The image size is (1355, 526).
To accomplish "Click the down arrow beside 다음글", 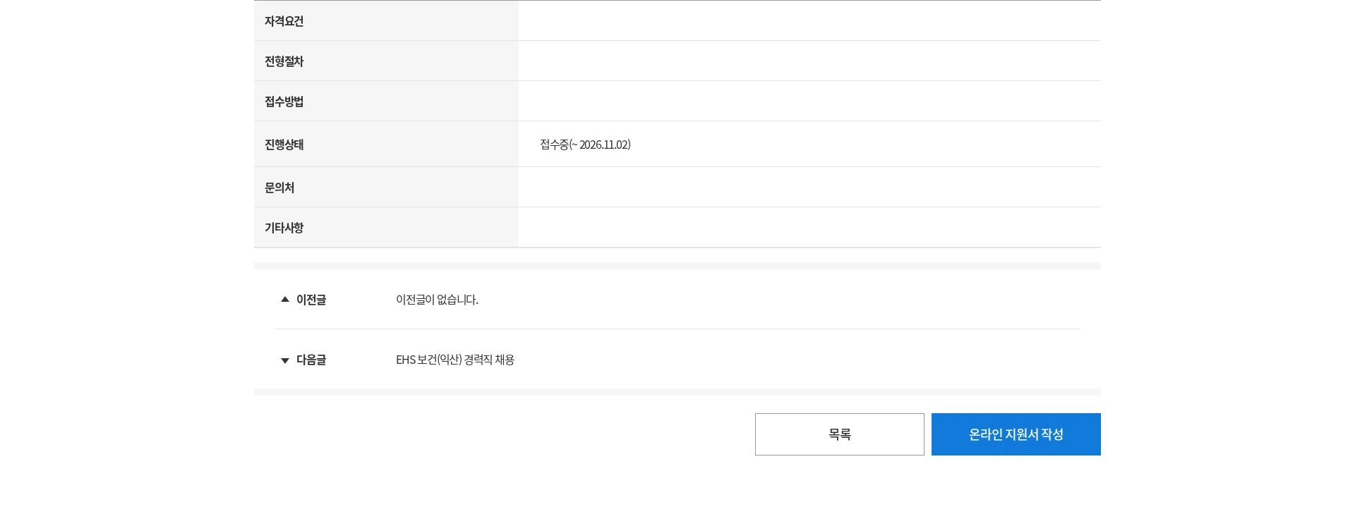I will click(x=285, y=360).
